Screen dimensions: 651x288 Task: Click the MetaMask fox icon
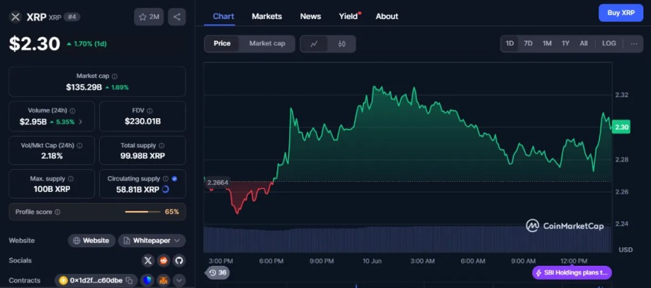163,280
